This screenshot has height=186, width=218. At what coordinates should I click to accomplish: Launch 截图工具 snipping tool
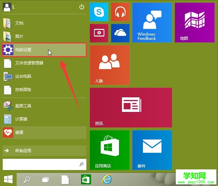[x=44, y=106]
